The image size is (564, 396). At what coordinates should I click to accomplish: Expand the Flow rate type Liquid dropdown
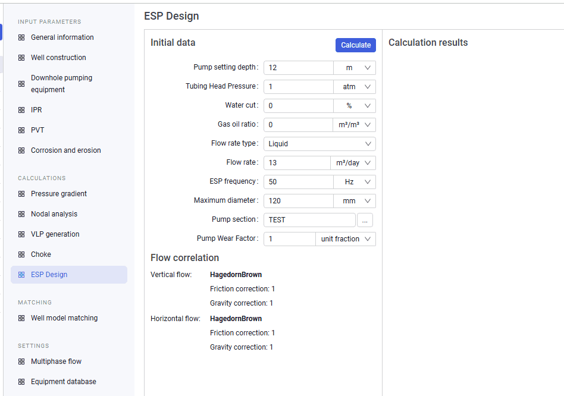tap(319, 144)
